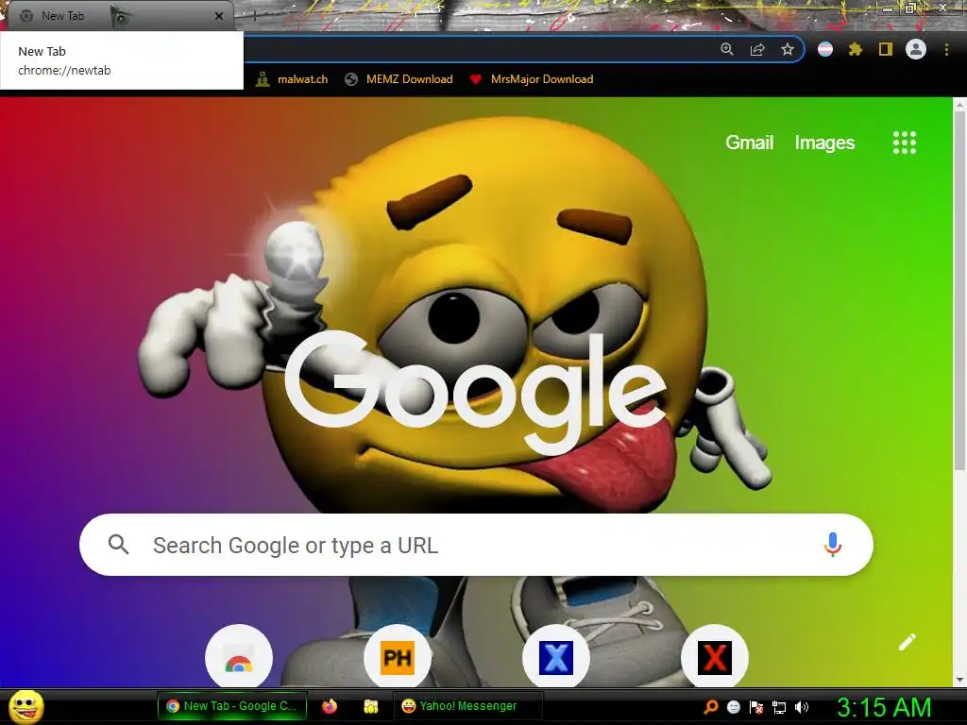This screenshot has width=967, height=725.
Task: Launch Firefox from the taskbar
Action: pyautogui.click(x=330, y=706)
